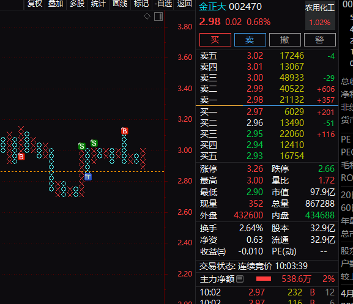The image size is (353, 304).
Task: Click the 警 alert button
Action: point(320,40)
